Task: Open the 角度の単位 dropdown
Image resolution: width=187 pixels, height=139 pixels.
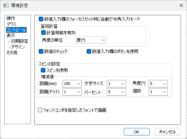Action: [91, 40]
